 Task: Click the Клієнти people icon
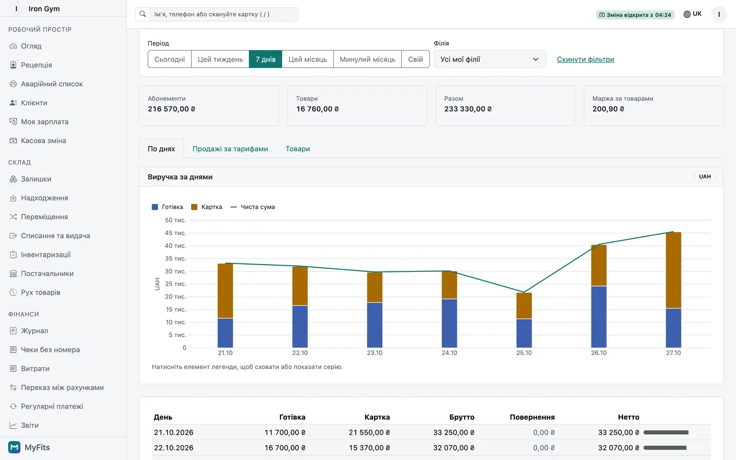point(13,103)
